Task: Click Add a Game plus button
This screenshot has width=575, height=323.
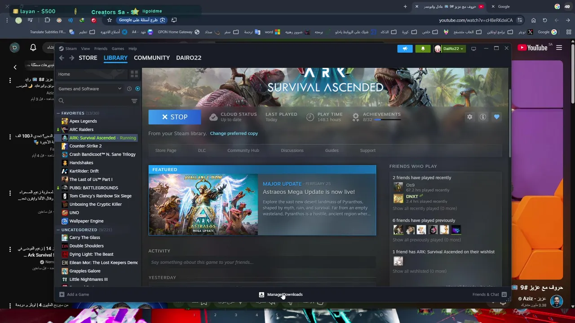Action: [x=74, y=294]
